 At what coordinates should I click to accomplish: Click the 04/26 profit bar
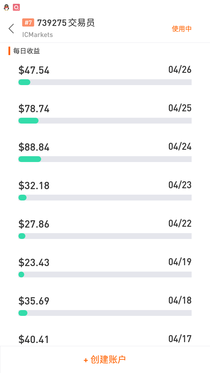pos(105,82)
